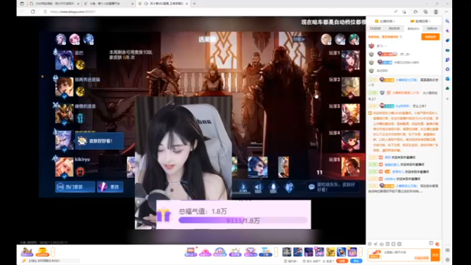Viewport: 471px width, 265px height.
Task: Open in-game chat message bubble
Action: point(311,187)
